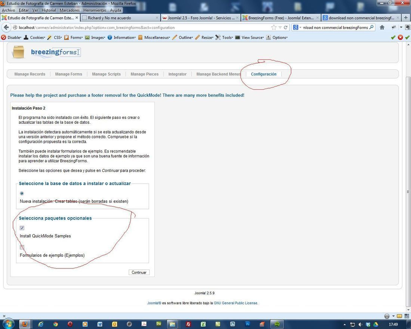Screen dimensions: 411x329
Task: Open the Manage Forms section
Action: point(69,74)
